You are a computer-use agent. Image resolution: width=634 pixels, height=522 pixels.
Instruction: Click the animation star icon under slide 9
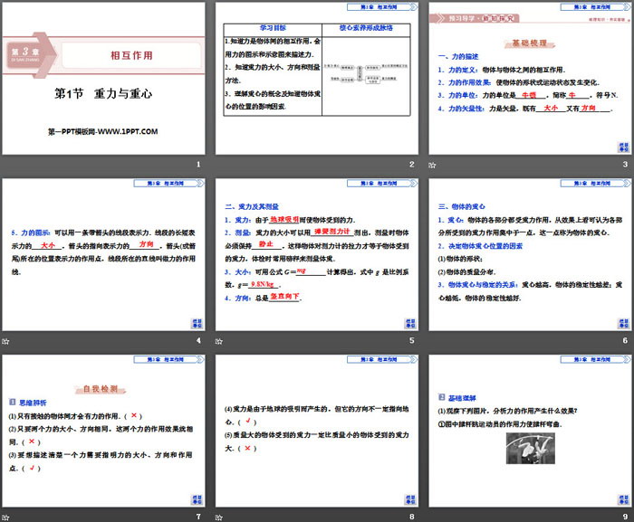pyautogui.click(x=430, y=516)
